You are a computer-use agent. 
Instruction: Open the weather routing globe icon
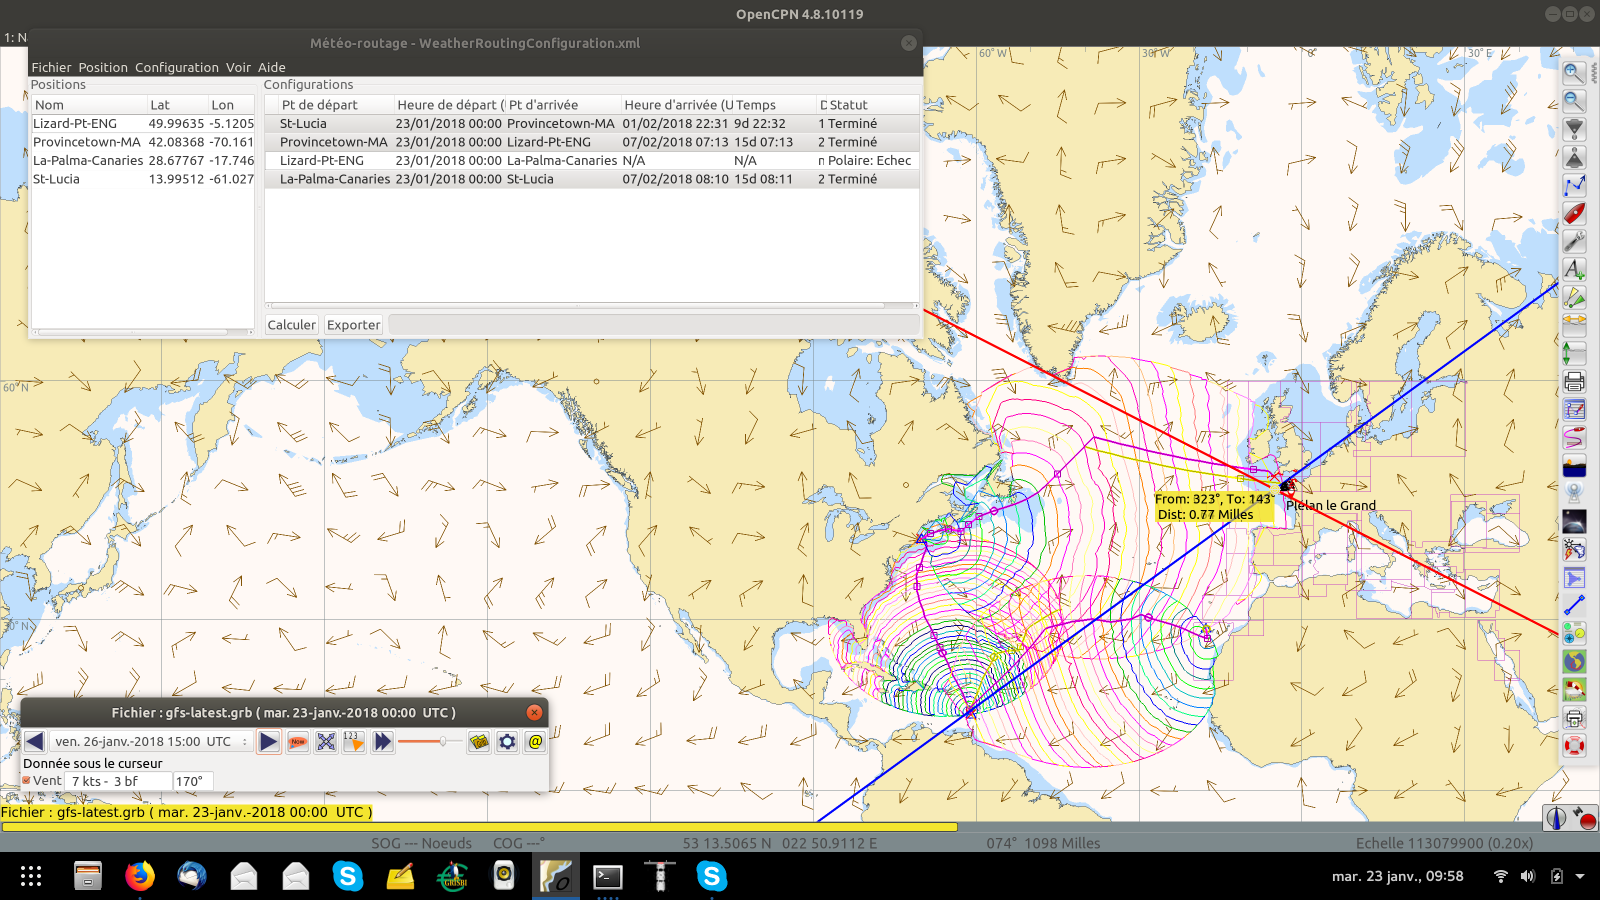(x=1574, y=661)
